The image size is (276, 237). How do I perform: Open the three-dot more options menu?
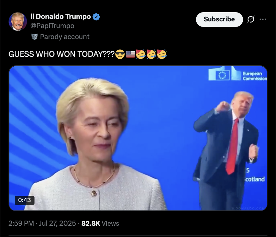tap(263, 19)
